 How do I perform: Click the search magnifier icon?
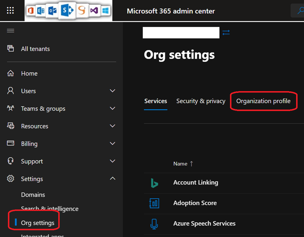300,11
